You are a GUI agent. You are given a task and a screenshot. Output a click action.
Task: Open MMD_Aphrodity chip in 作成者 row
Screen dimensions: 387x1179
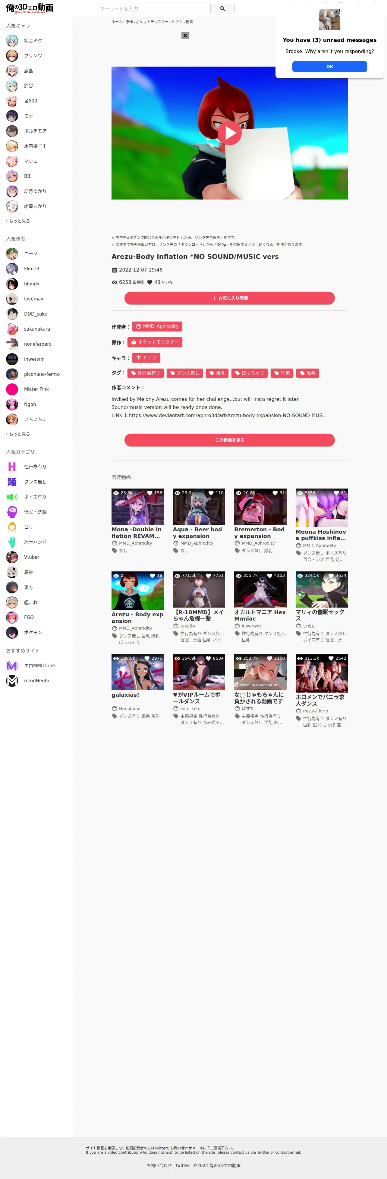click(x=157, y=326)
